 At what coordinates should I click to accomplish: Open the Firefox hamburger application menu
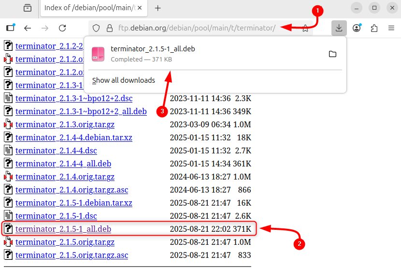[x=391, y=28]
